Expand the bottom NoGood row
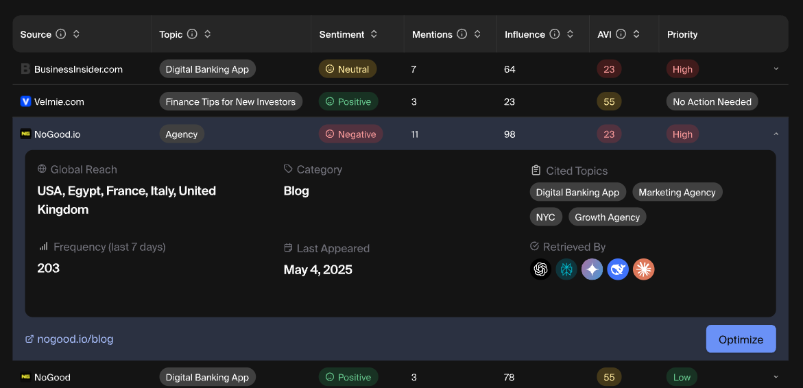Viewport: 803px width, 388px height. point(776,377)
